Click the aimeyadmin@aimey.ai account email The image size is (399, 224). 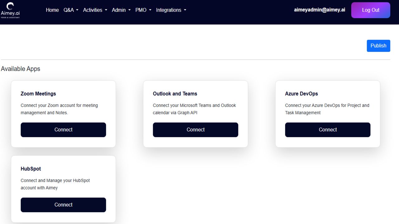(x=320, y=10)
